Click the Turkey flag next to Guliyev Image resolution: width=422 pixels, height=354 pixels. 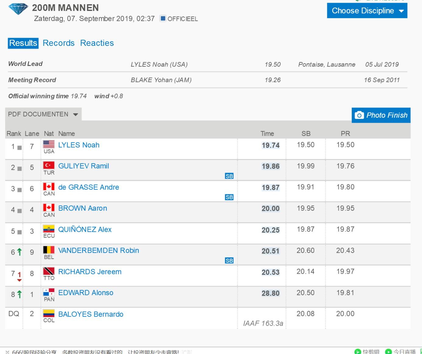pyautogui.click(x=49, y=165)
